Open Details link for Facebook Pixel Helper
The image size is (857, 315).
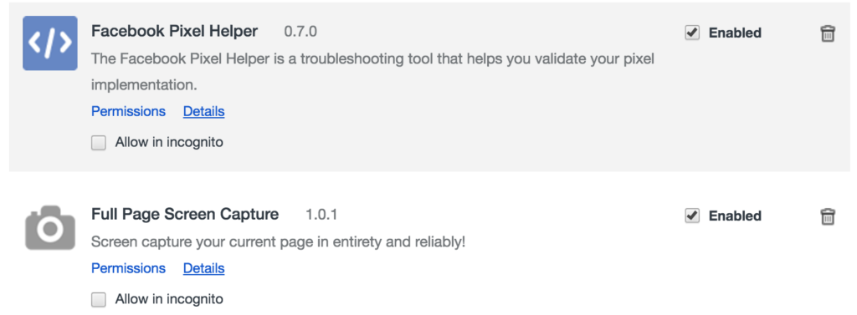pos(204,111)
